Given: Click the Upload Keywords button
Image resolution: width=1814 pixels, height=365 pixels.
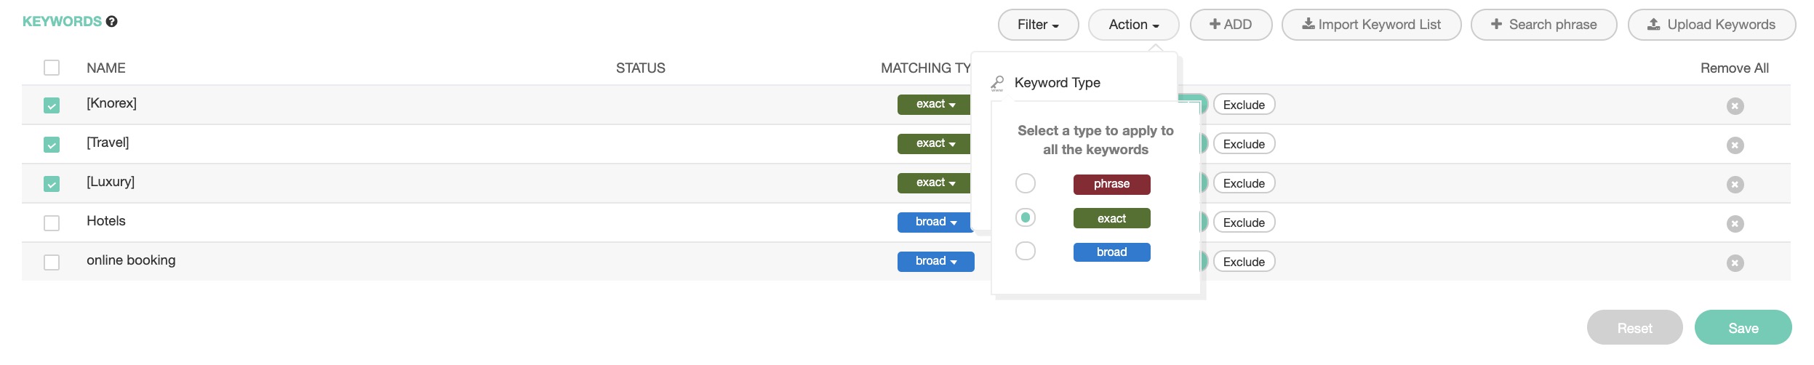Looking at the screenshot, I should [x=1711, y=25].
